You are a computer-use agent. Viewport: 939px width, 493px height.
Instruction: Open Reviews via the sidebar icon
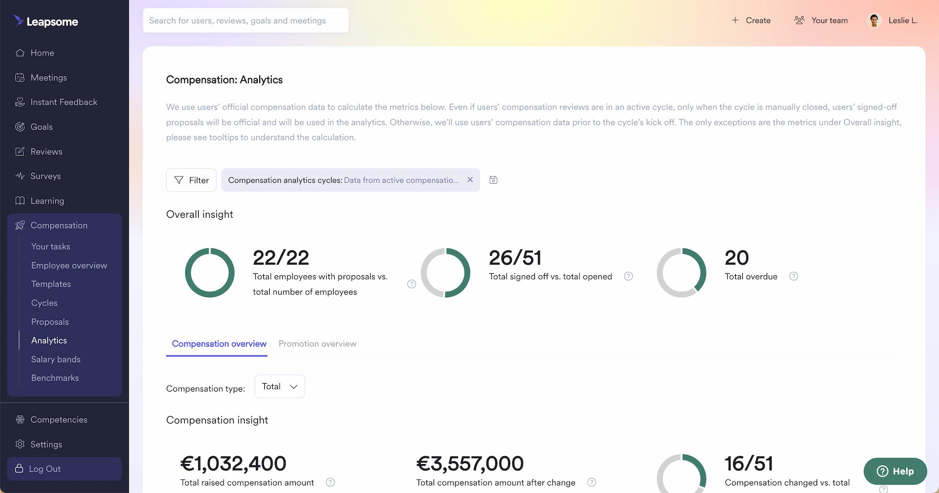(x=20, y=151)
